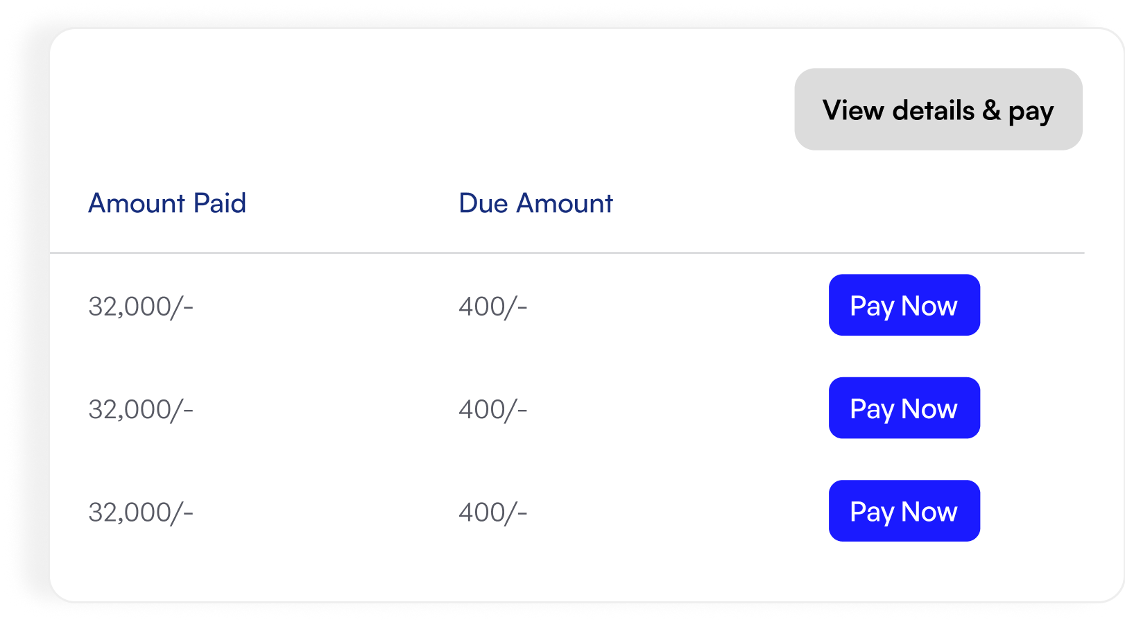Click Pay Now in the third row
Viewport: 1125px width, 620px height.
(904, 510)
